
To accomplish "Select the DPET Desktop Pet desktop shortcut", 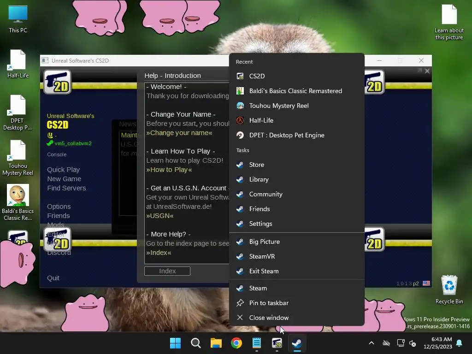I will point(18,112).
